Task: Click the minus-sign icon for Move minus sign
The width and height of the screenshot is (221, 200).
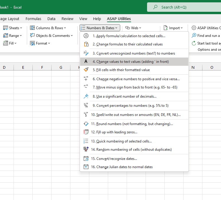Action: click(x=86, y=86)
